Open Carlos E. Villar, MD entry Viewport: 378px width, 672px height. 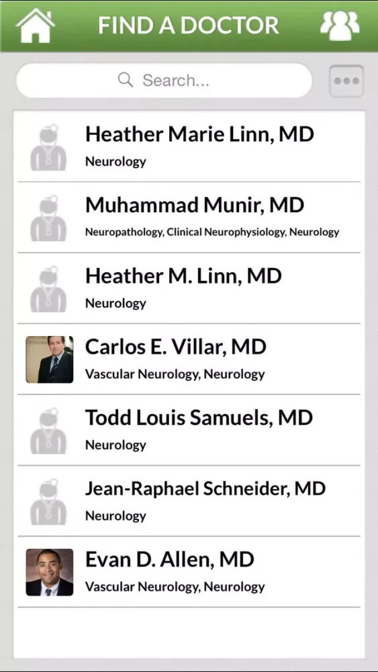[x=189, y=359]
